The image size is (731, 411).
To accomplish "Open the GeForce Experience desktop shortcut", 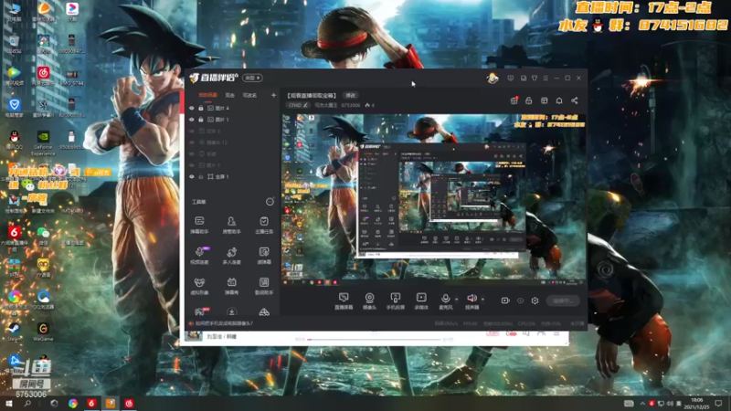I will (x=43, y=143).
